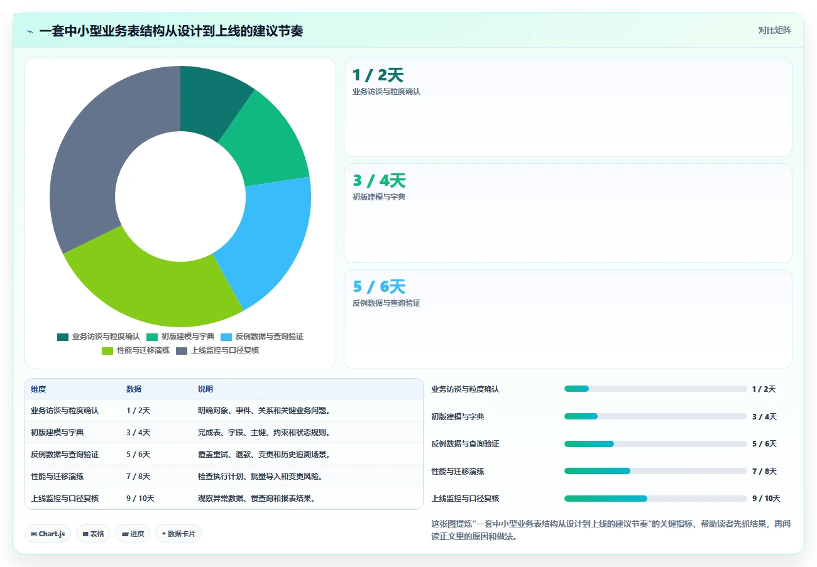Viewport: 817px width, 567px height.
Task: Select the 3 / 4天 data card
Action: coord(568,213)
